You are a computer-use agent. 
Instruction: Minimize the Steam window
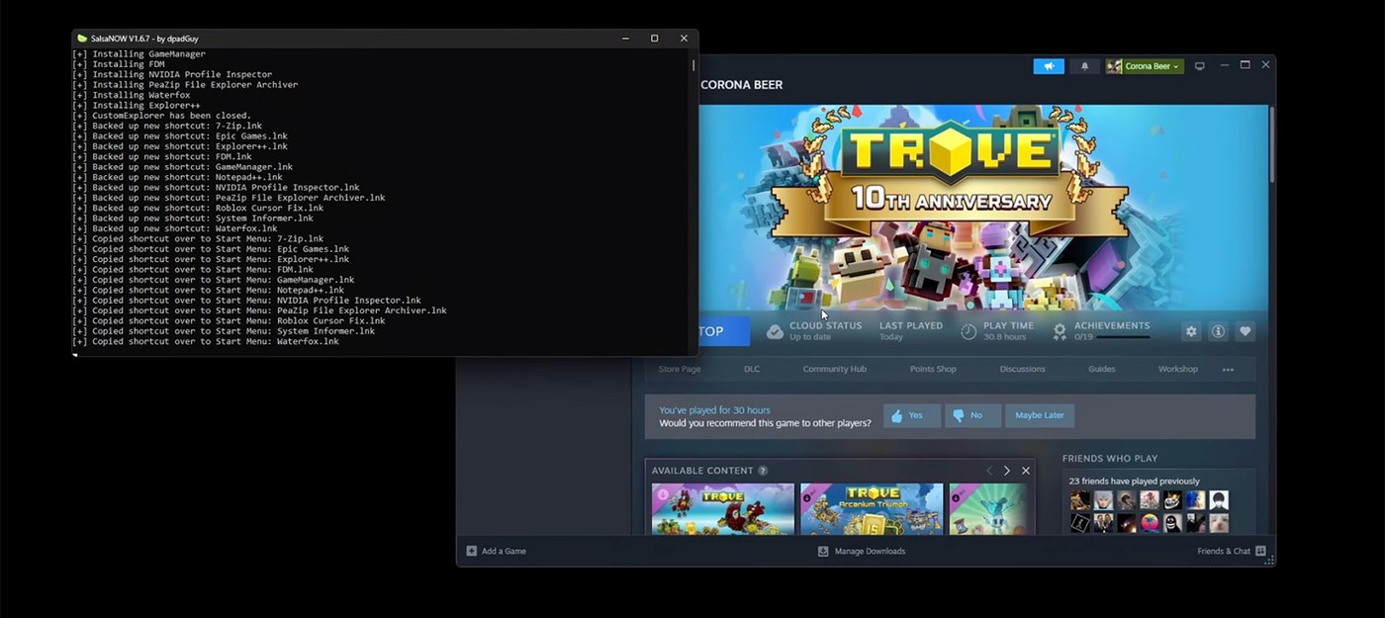click(1224, 65)
